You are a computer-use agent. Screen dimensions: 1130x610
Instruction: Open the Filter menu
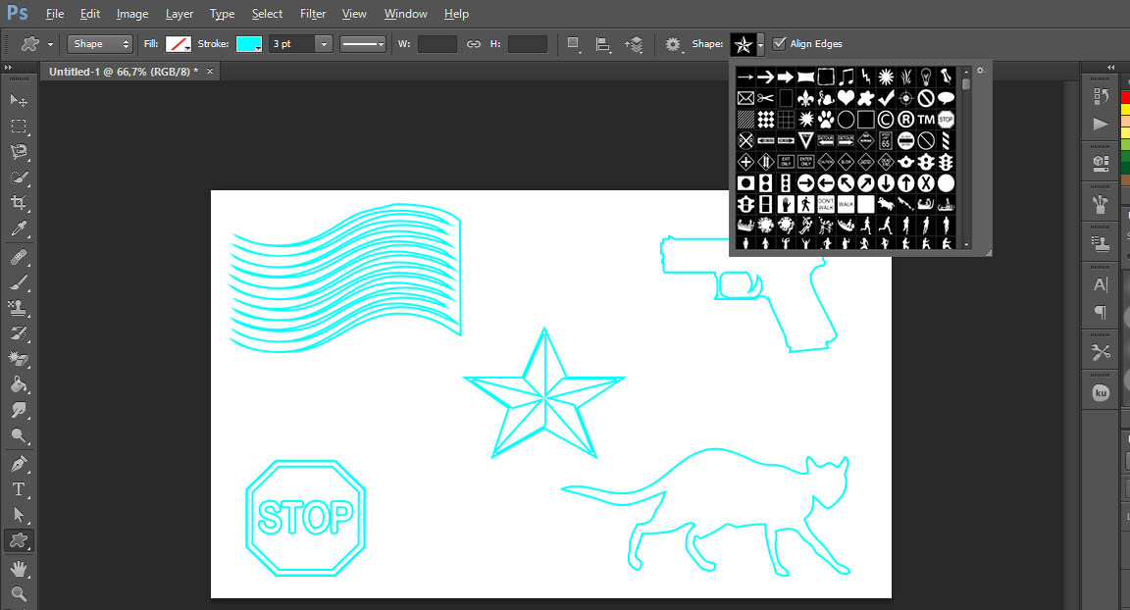(313, 14)
